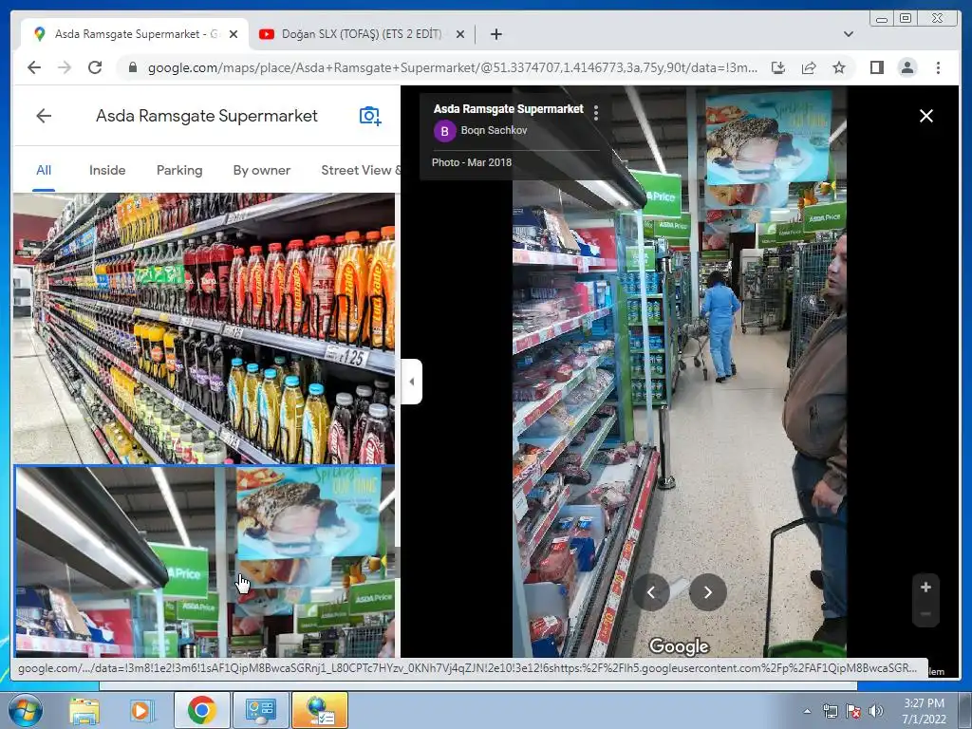This screenshot has height=729, width=972.
Task: Select the Parking photos tab
Action: tap(179, 170)
